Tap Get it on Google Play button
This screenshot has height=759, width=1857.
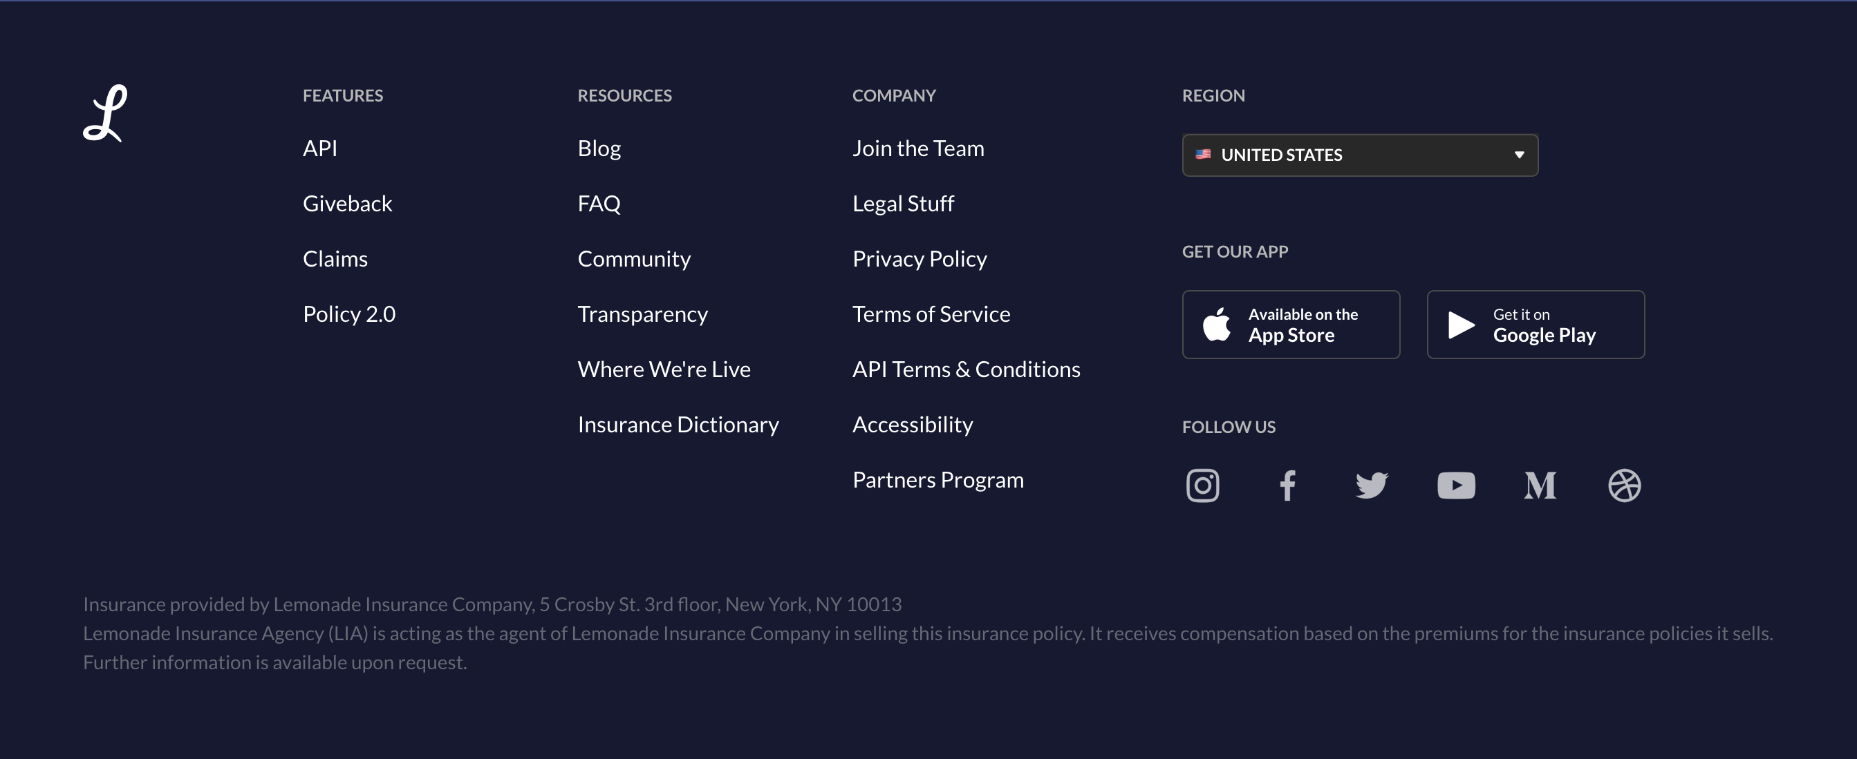tap(1536, 324)
